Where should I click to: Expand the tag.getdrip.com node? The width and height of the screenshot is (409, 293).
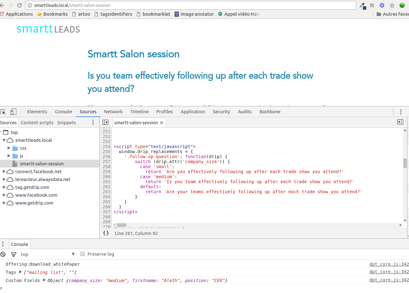[4, 187]
